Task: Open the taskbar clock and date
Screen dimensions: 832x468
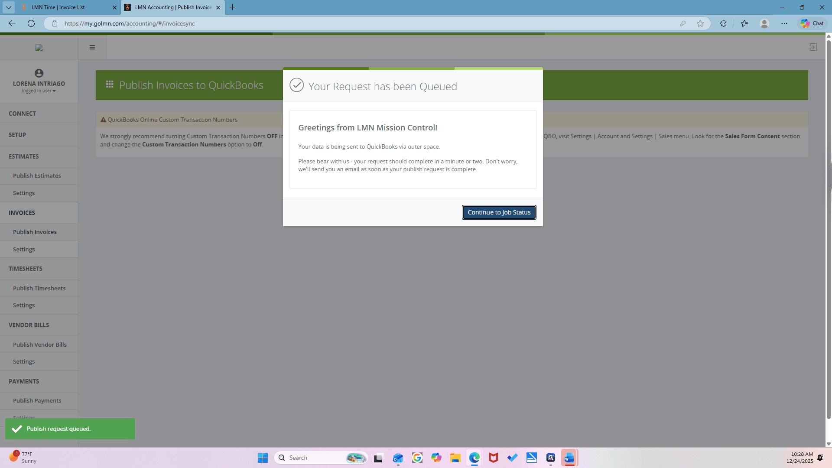Action: 799,458
